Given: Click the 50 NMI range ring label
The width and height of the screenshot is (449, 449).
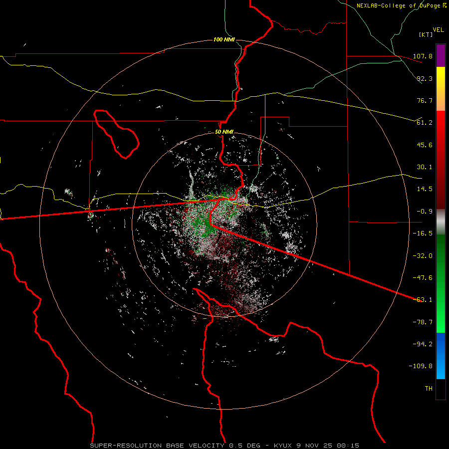Looking at the screenshot, I should [224, 132].
